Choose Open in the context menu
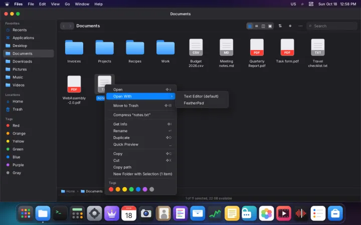 (140, 89)
